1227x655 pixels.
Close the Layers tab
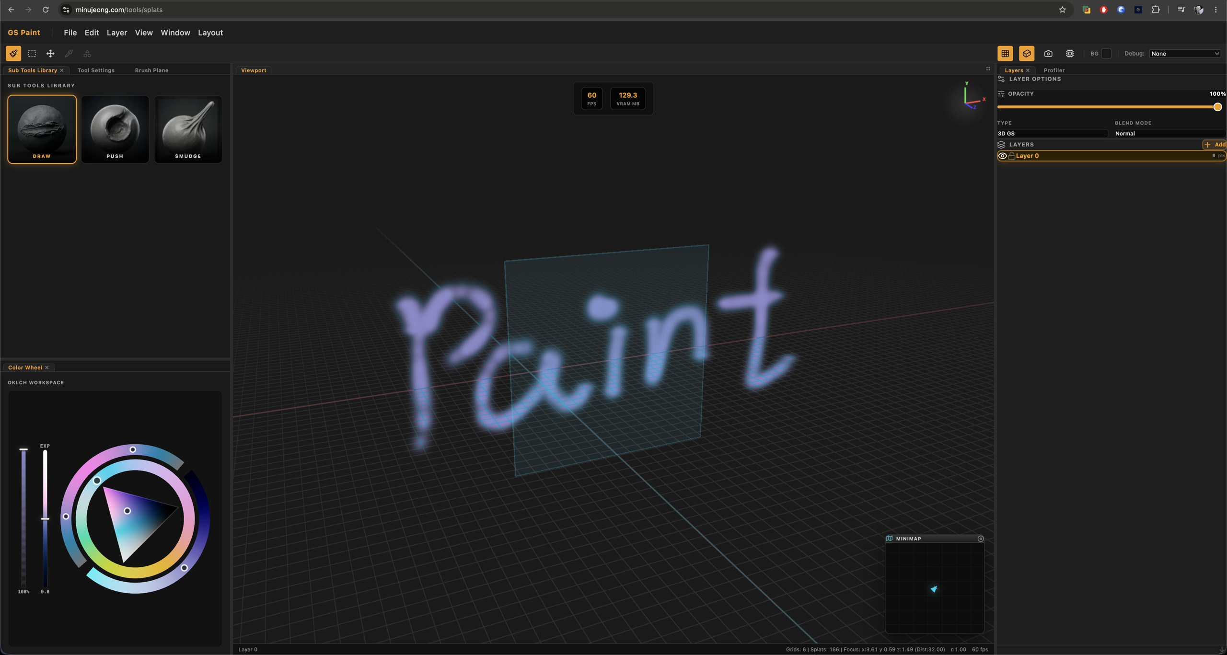click(x=1028, y=70)
